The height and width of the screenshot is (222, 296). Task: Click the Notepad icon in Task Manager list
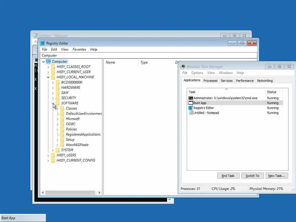[191, 113]
